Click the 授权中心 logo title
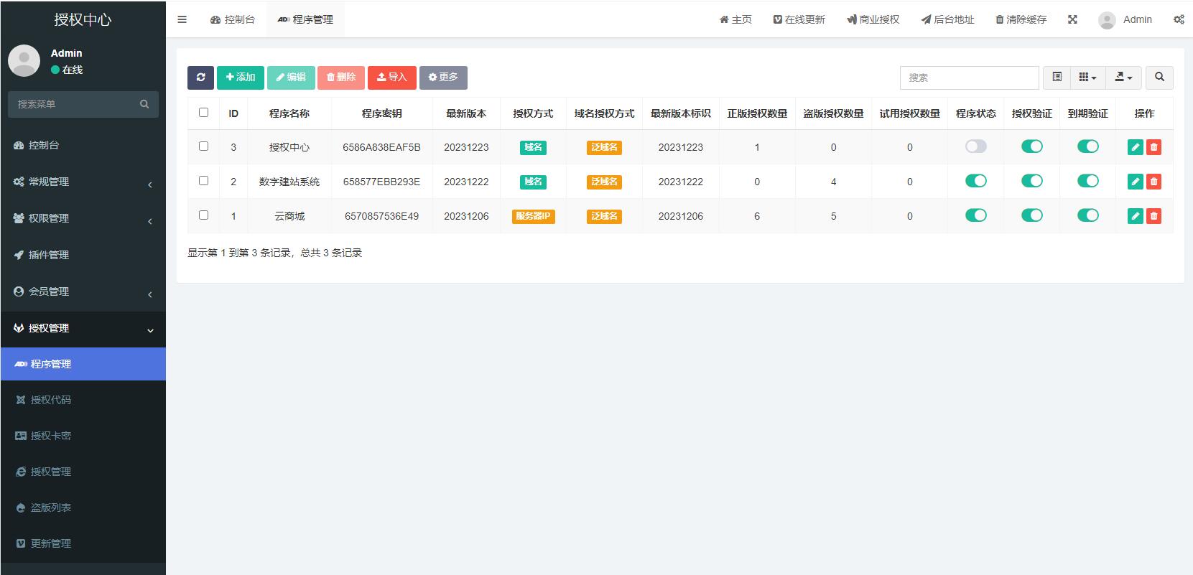Screen dimensions: 1193x575 click(83, 19)
